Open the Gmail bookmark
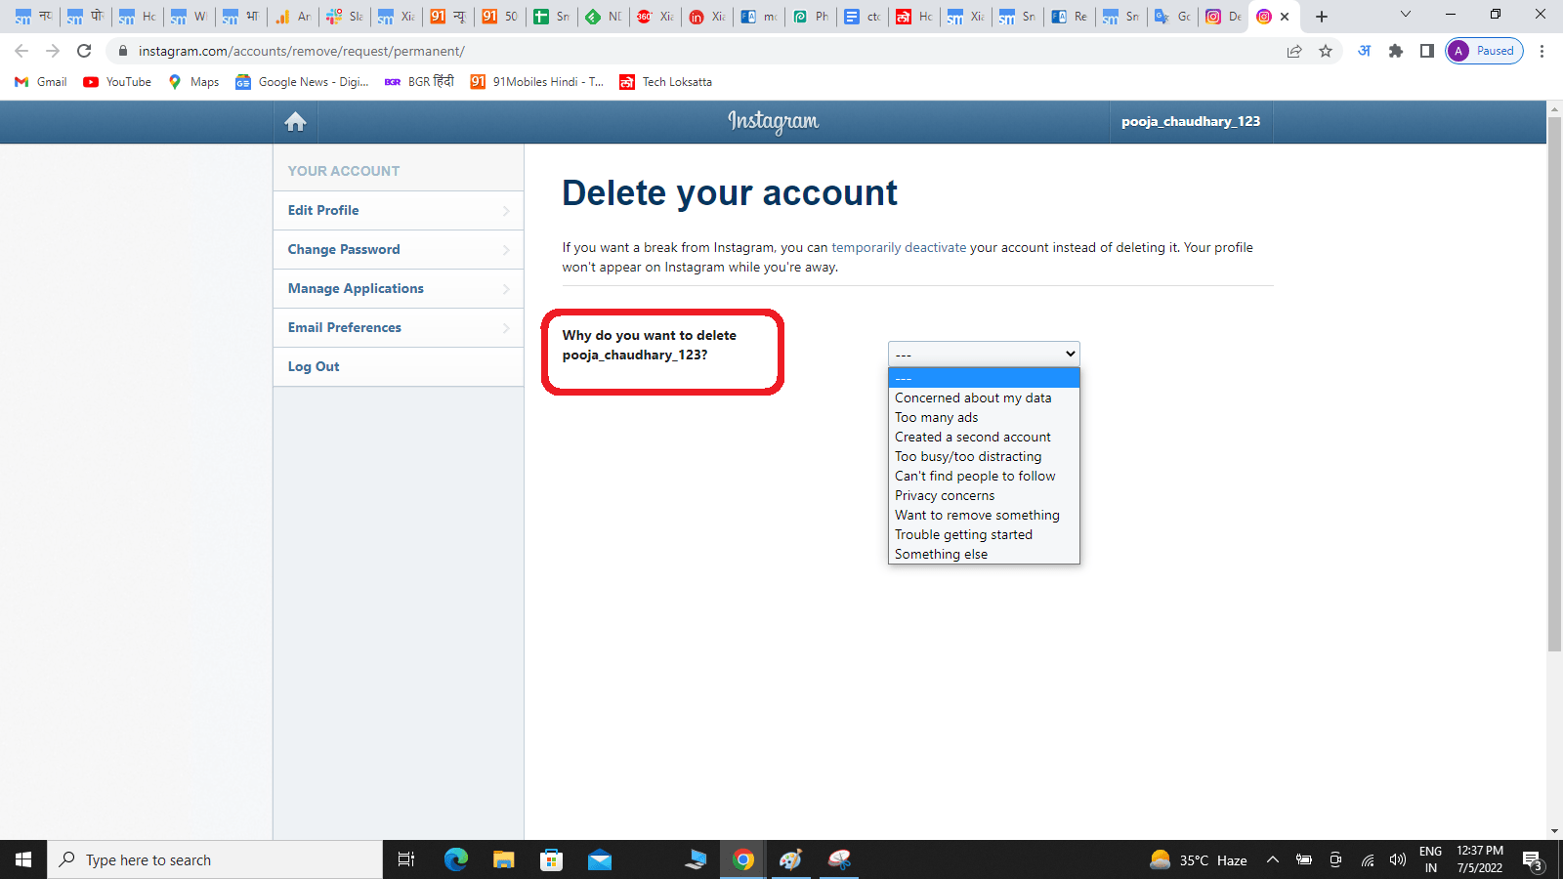 coord(41,82)
